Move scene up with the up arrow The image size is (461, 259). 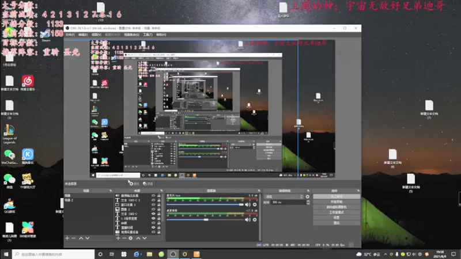[x=81, y=238]
